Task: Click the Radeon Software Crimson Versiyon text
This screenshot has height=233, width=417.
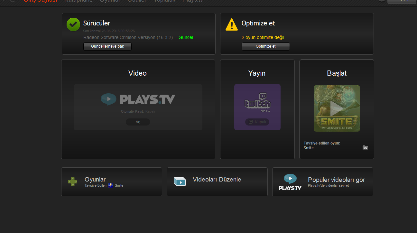Action: [128, 37]
